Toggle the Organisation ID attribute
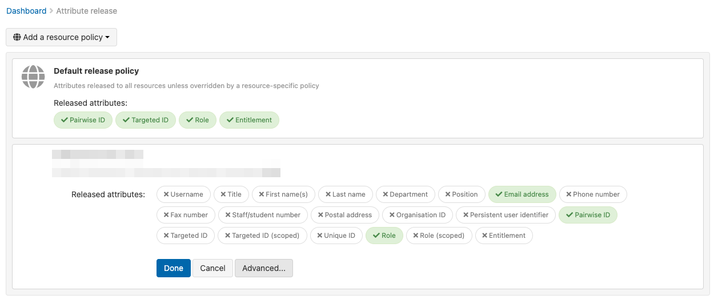 417,215
